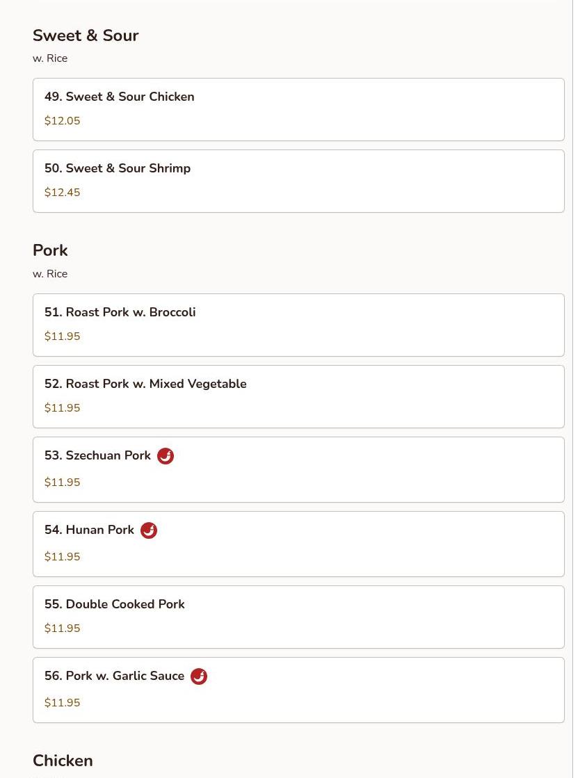Click the spicy icon next to Pork w. Garlic Sauce
The height and width of the screenshot is (778, 587).
point(199,676)
